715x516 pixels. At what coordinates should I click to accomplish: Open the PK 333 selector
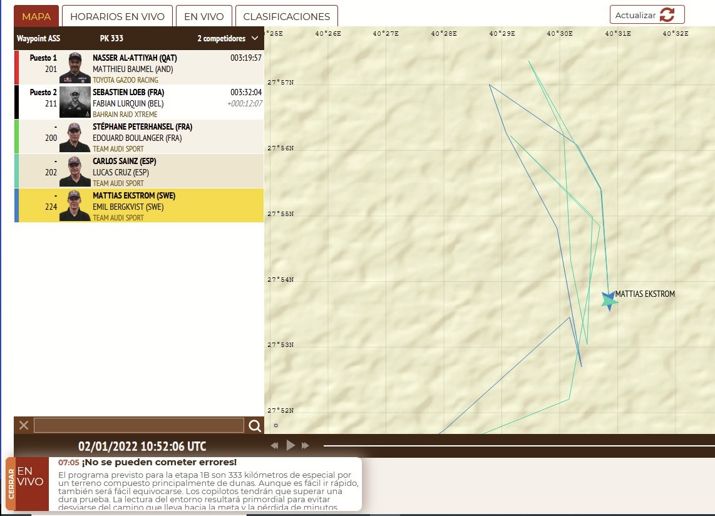[111, 39]
